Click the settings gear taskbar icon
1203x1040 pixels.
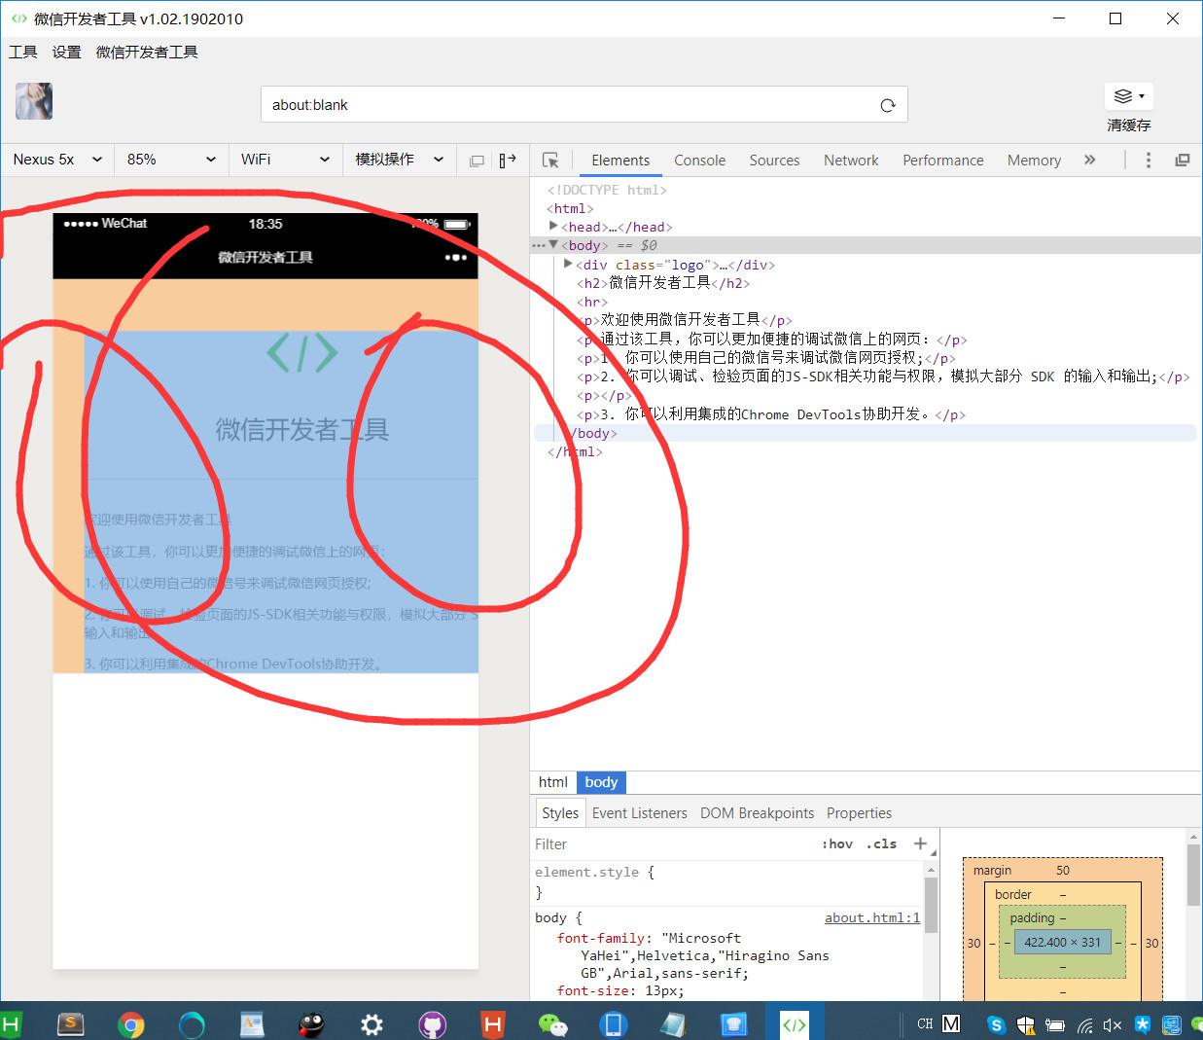pos(372,1023)
